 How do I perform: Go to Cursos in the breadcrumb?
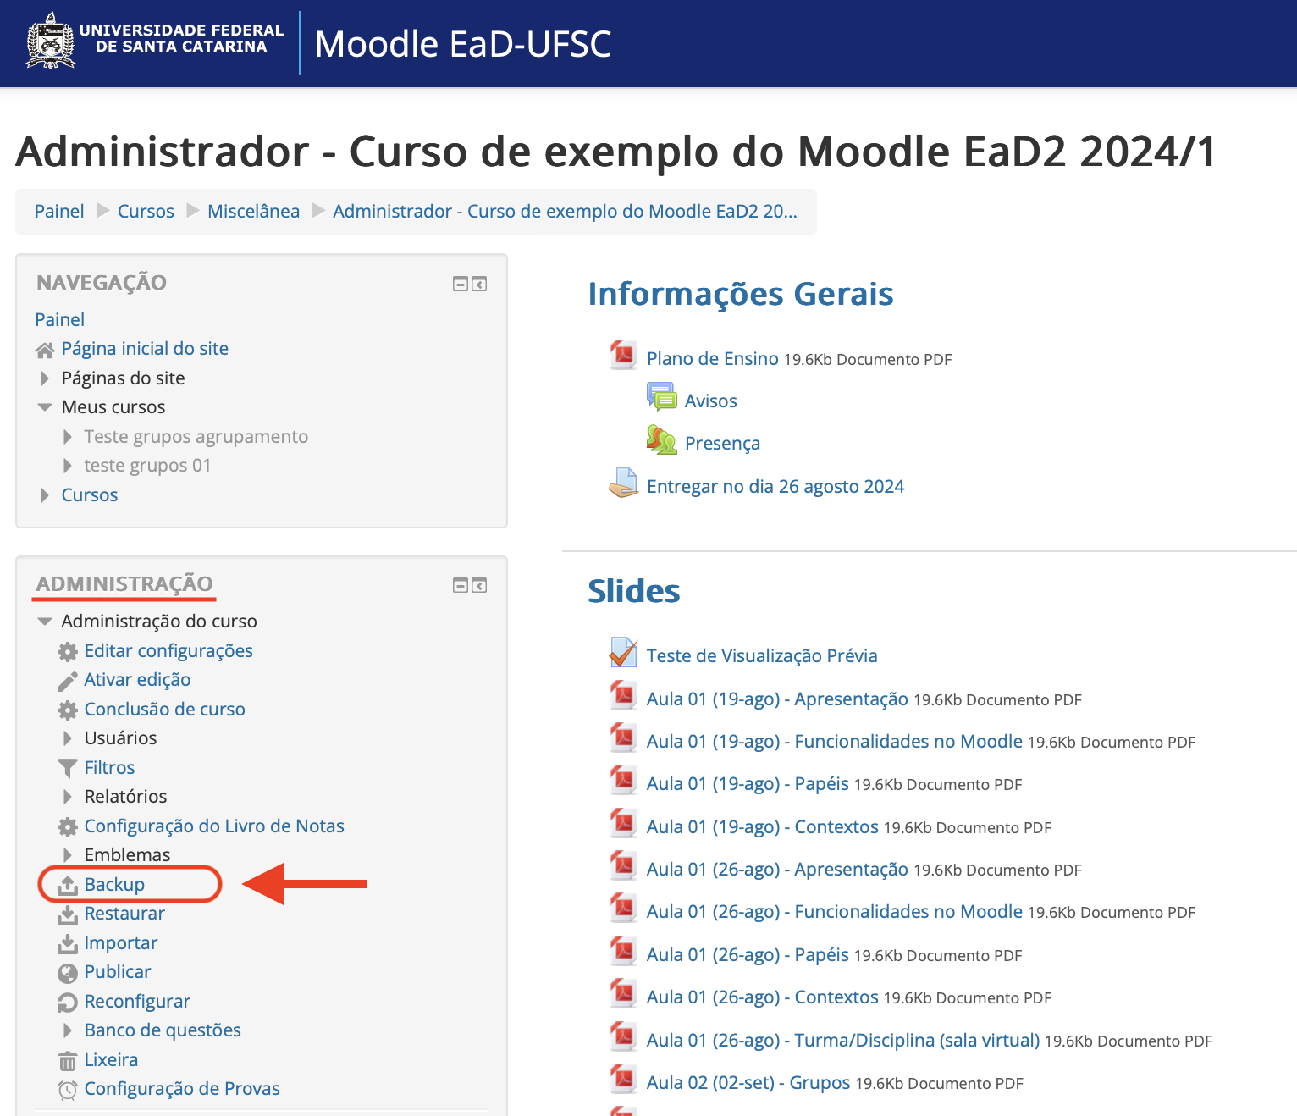[x=146, y=212]
